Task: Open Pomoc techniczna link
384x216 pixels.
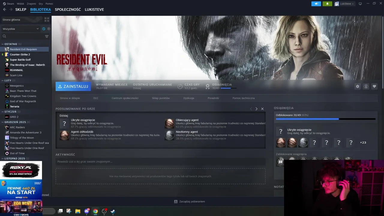Action: coord(244,98)
